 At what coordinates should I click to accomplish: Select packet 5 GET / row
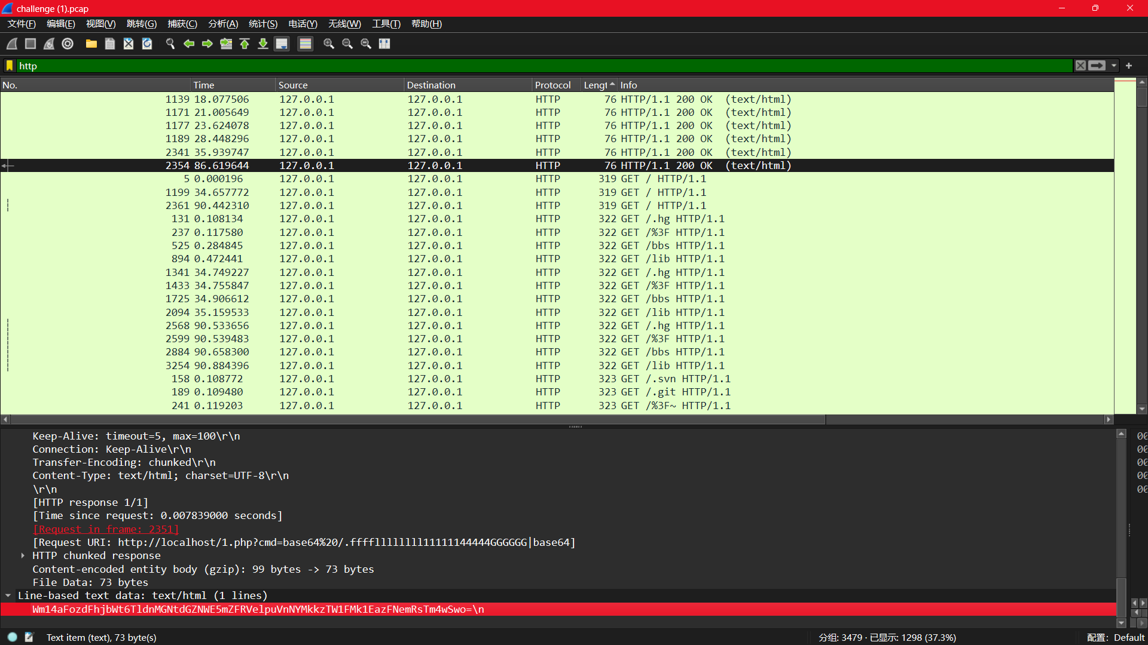click(x=557, y=179)
